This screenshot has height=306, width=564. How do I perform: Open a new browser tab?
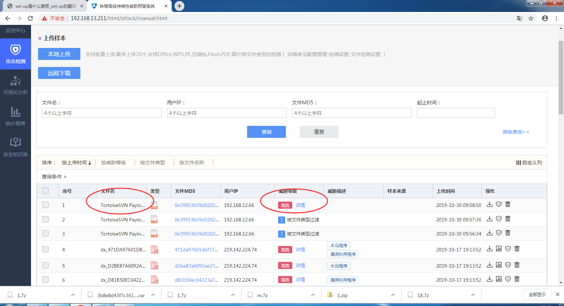[x=179, y=6]
